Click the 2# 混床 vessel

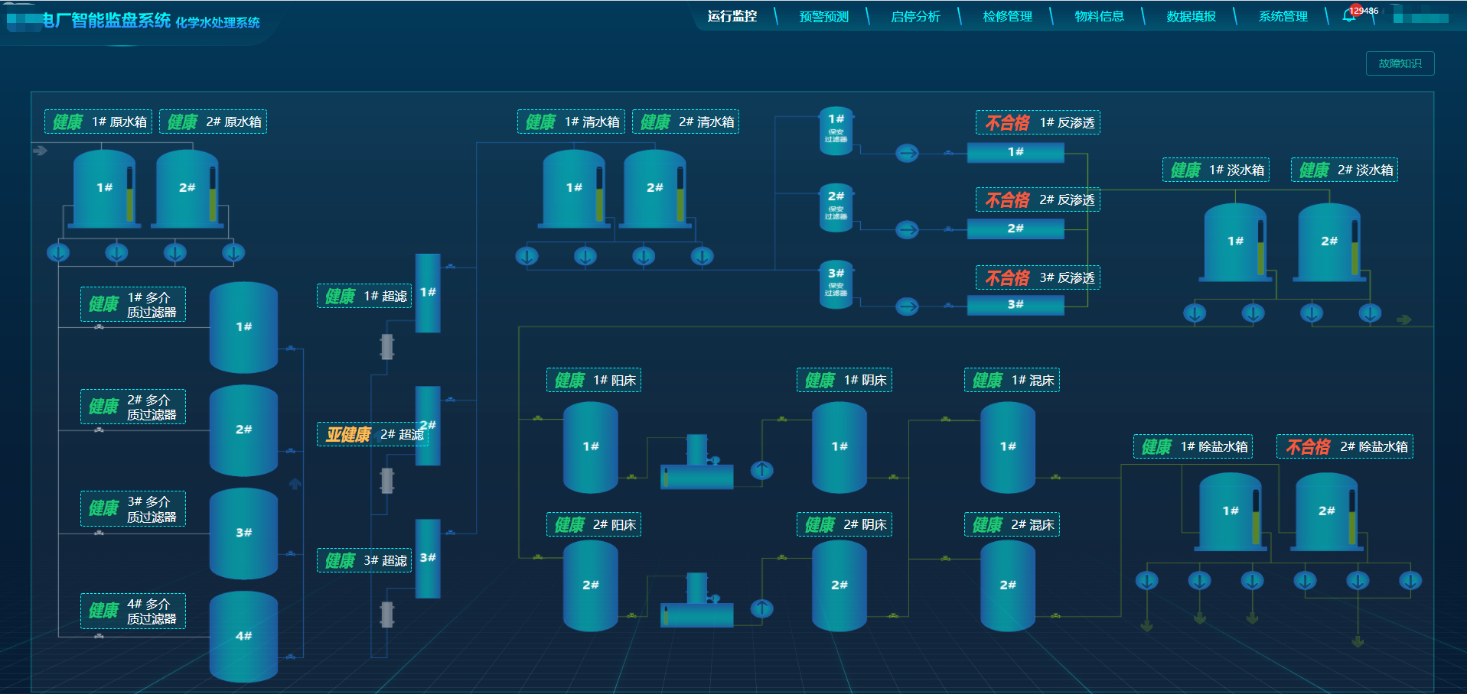[1008, 585]
